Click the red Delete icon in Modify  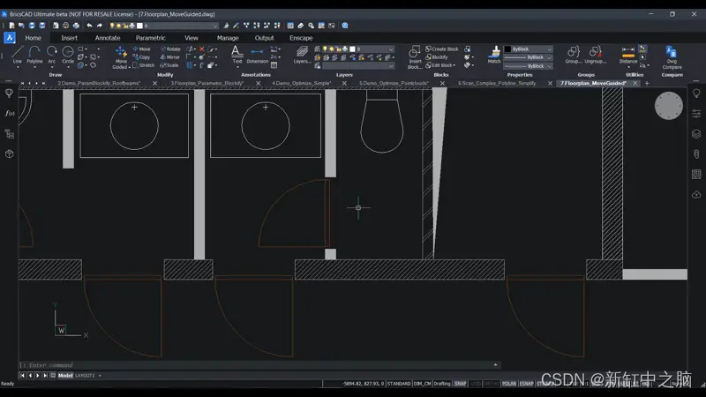[x=202, y=49]
